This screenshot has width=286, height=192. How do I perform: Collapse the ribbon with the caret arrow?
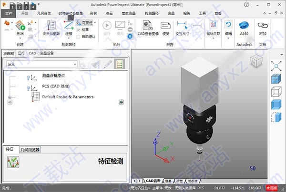(265, 13)
